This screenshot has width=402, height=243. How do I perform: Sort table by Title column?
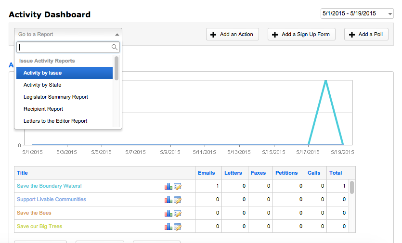tap(22, 173)
